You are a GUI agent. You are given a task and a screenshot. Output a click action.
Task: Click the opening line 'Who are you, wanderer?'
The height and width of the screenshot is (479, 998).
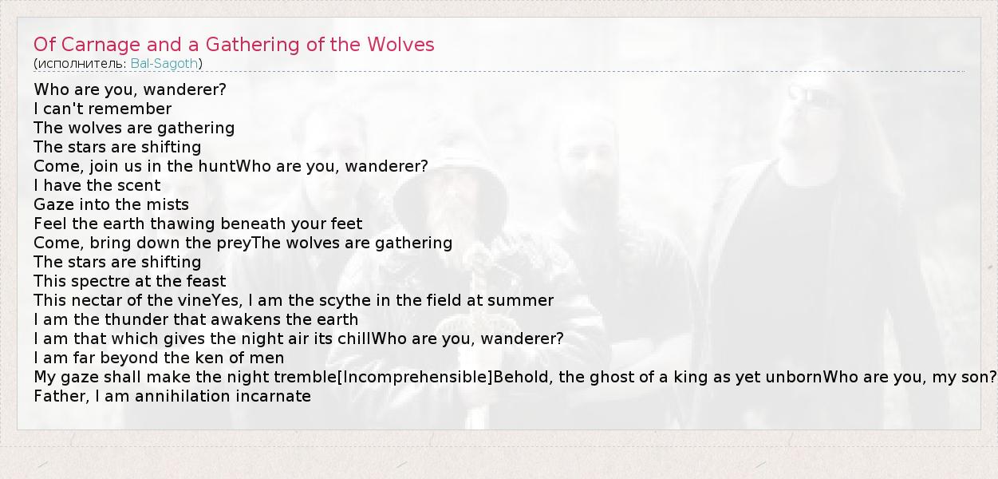[130, 89]
